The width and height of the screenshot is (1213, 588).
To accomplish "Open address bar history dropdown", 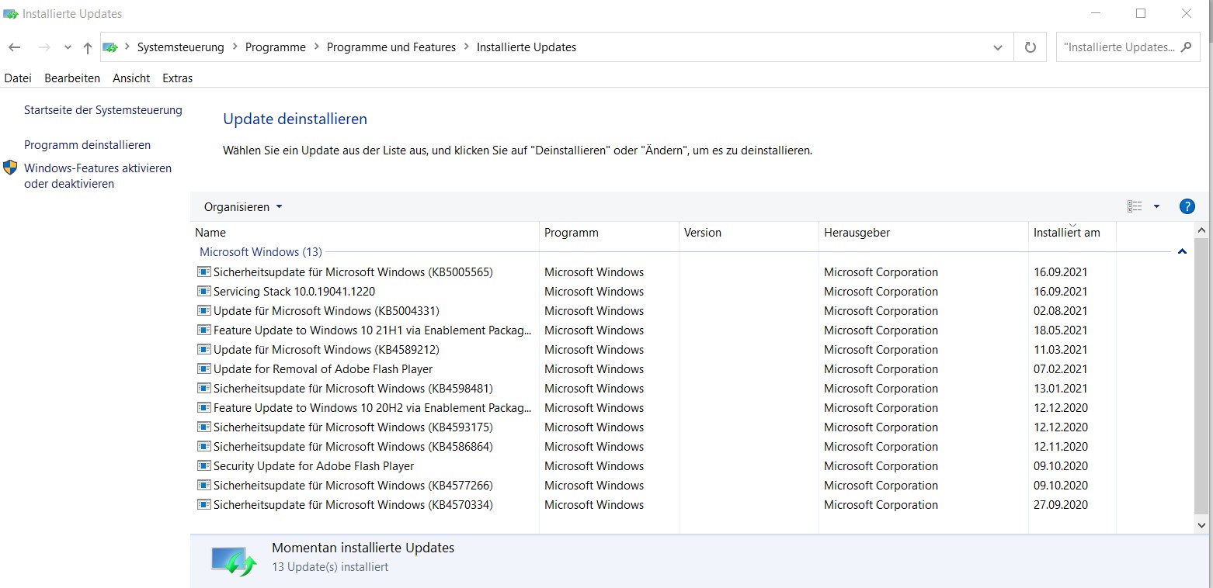I will (998, 47).
